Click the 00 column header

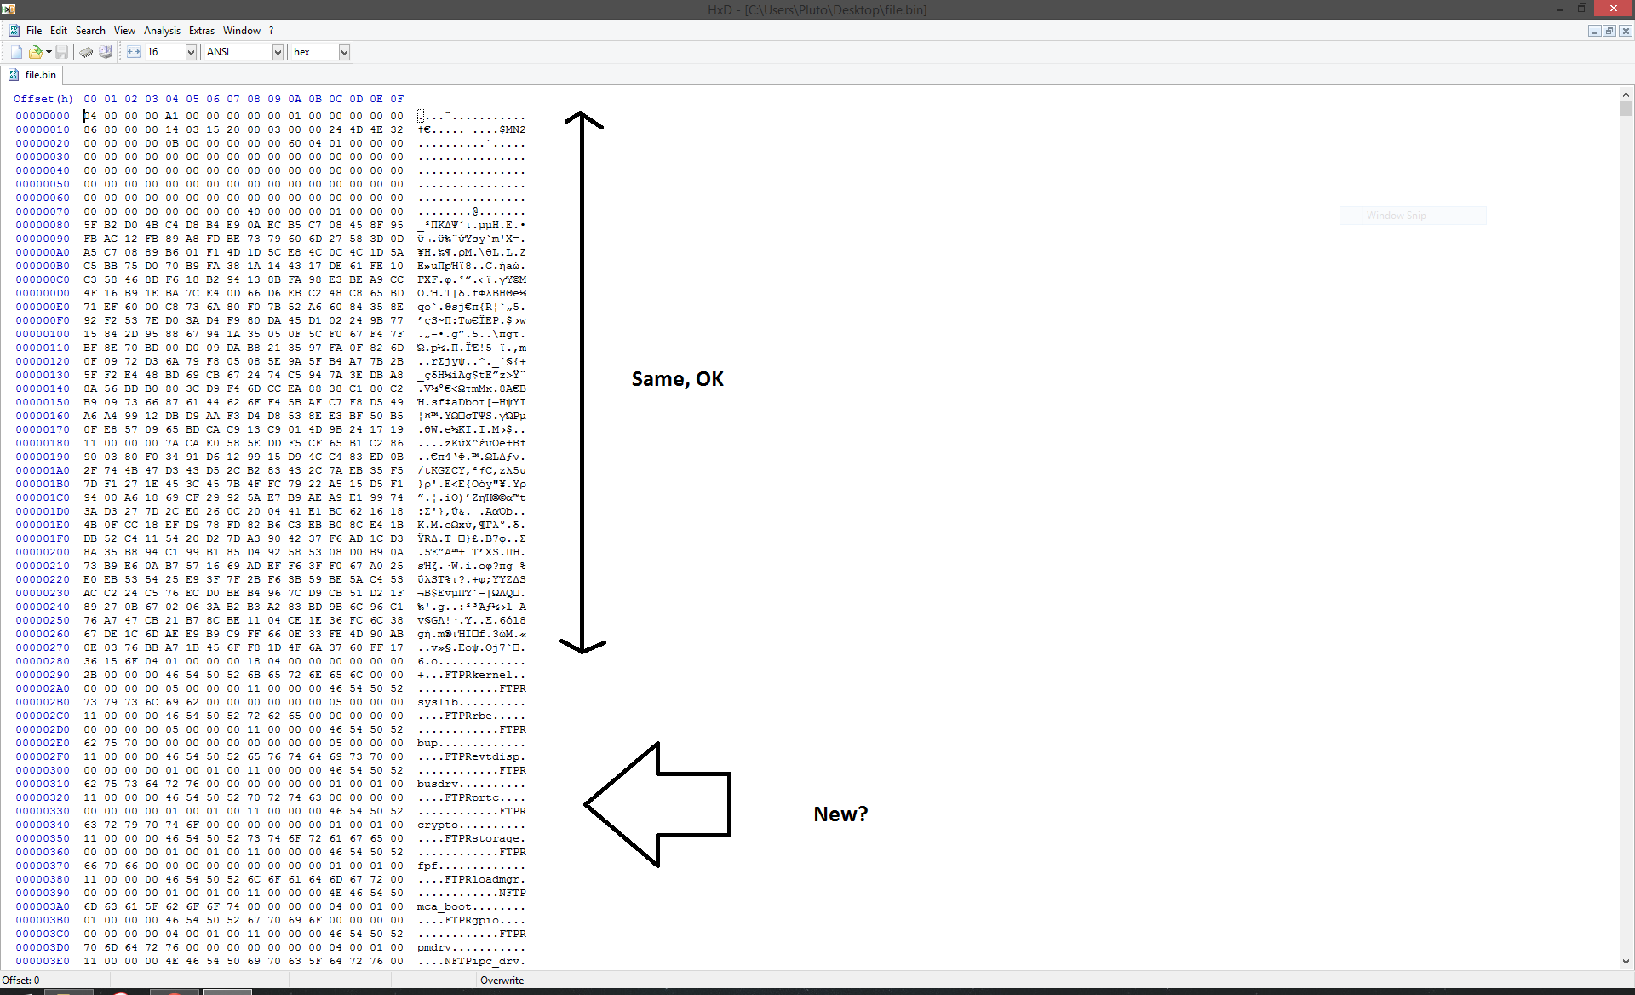pos(90,99)
